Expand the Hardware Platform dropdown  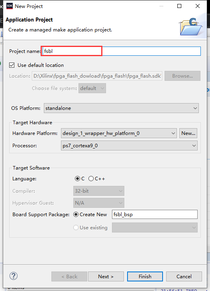pyautogui.click(x=119, y=133)
